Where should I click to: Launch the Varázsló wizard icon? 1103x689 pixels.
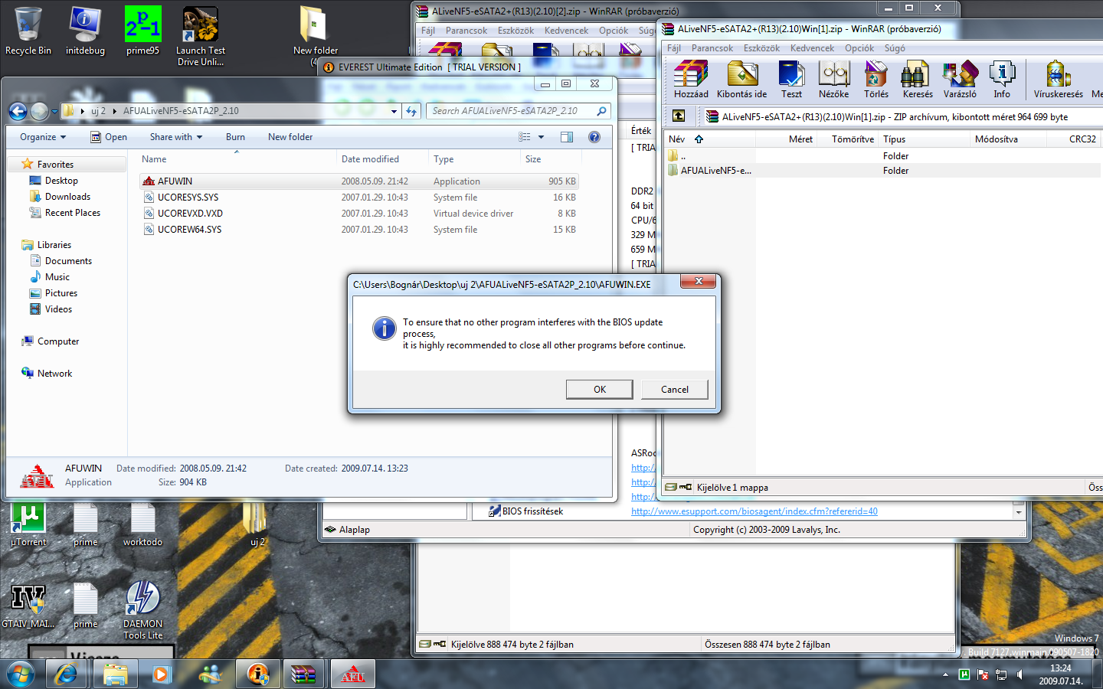[x=960, y=80]
